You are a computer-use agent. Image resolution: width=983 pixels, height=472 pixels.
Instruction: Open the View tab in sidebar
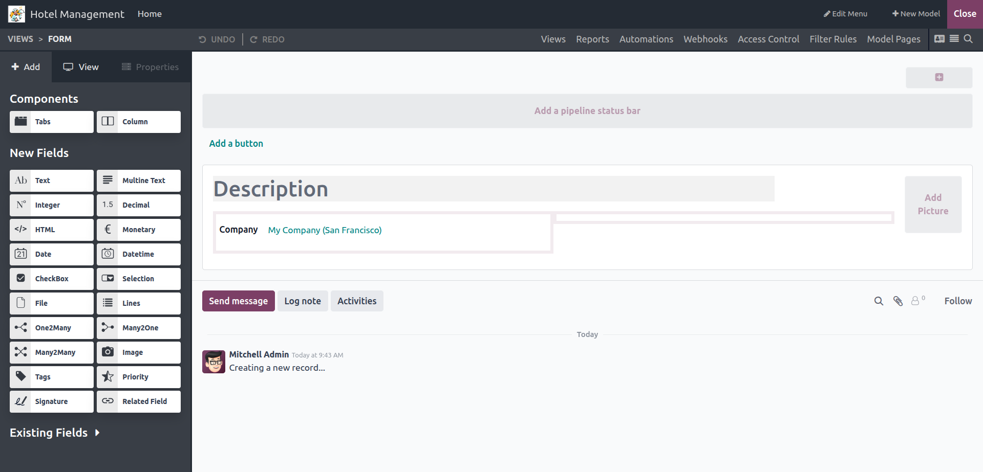click(x=81, y=67)
